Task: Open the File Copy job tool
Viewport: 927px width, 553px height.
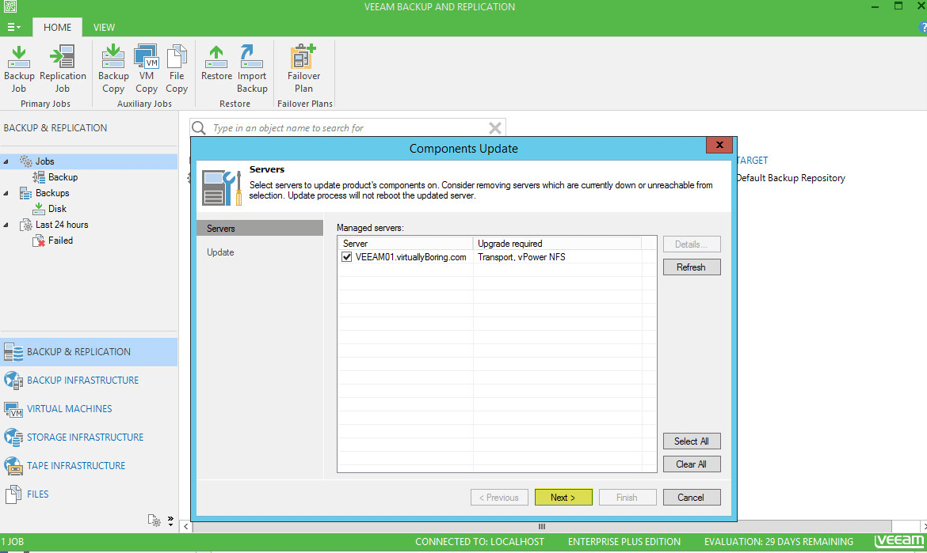Action: [x=176, y=69]
